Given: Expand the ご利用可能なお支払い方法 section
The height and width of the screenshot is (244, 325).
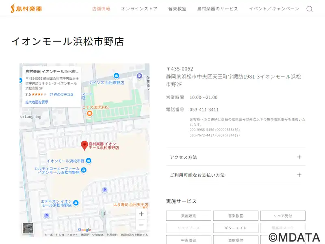Looking at the screenshot, I should tap(236, 175).
